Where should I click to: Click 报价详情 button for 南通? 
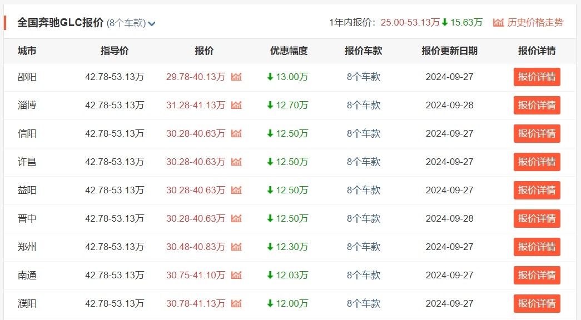(x=537, y=275)
